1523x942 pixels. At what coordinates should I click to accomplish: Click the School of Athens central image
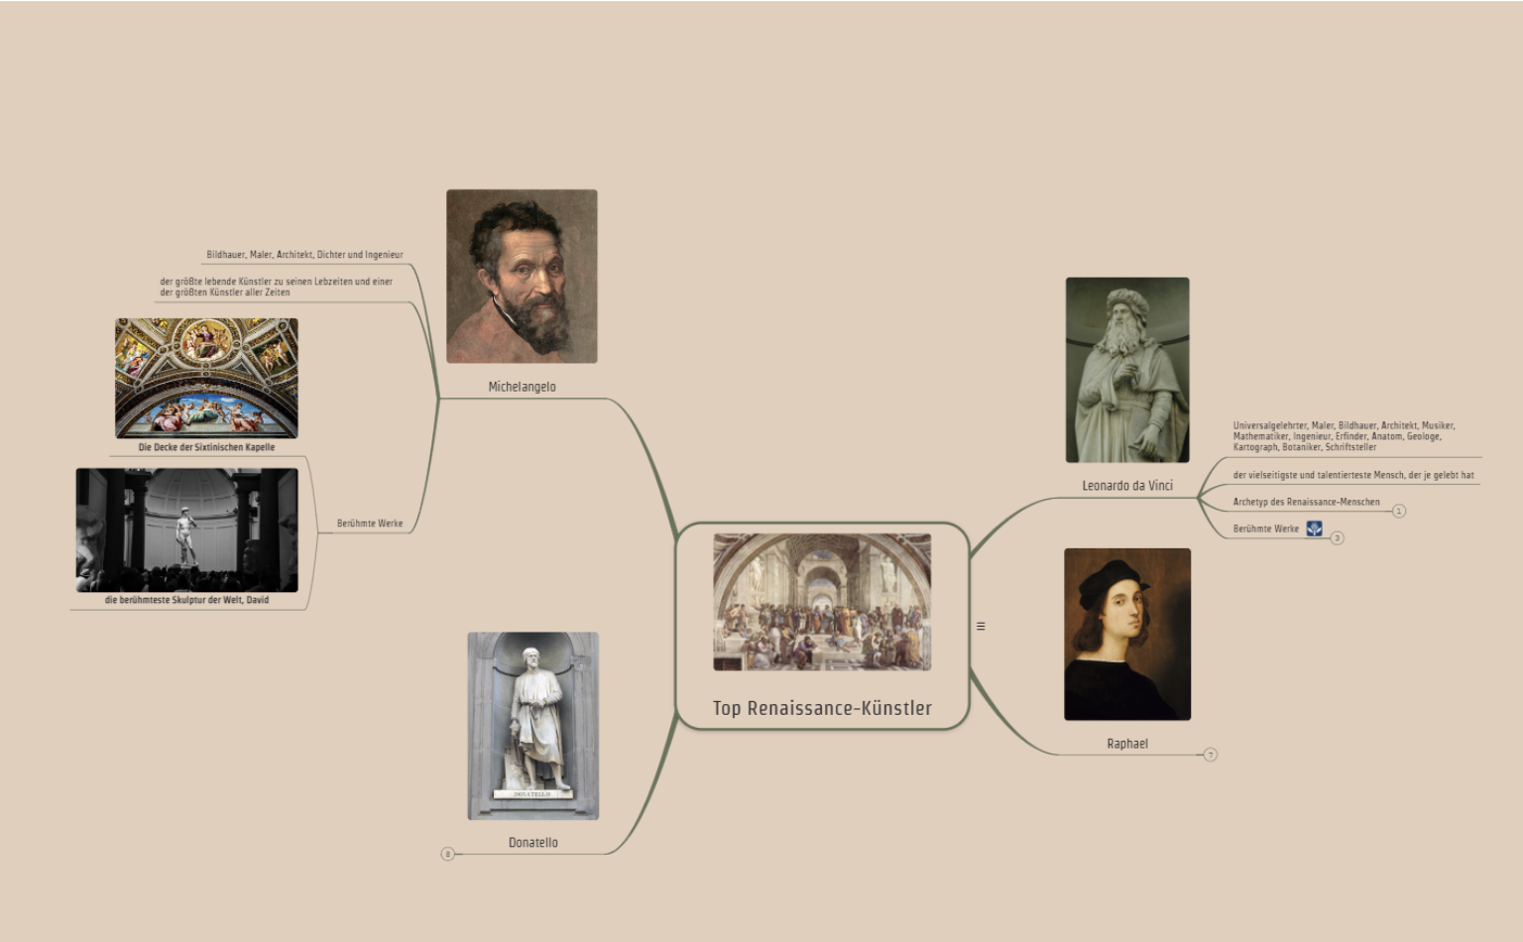[822, 602]
